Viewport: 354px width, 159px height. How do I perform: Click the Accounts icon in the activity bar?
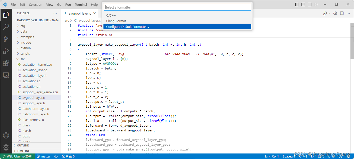pos(6,135)
